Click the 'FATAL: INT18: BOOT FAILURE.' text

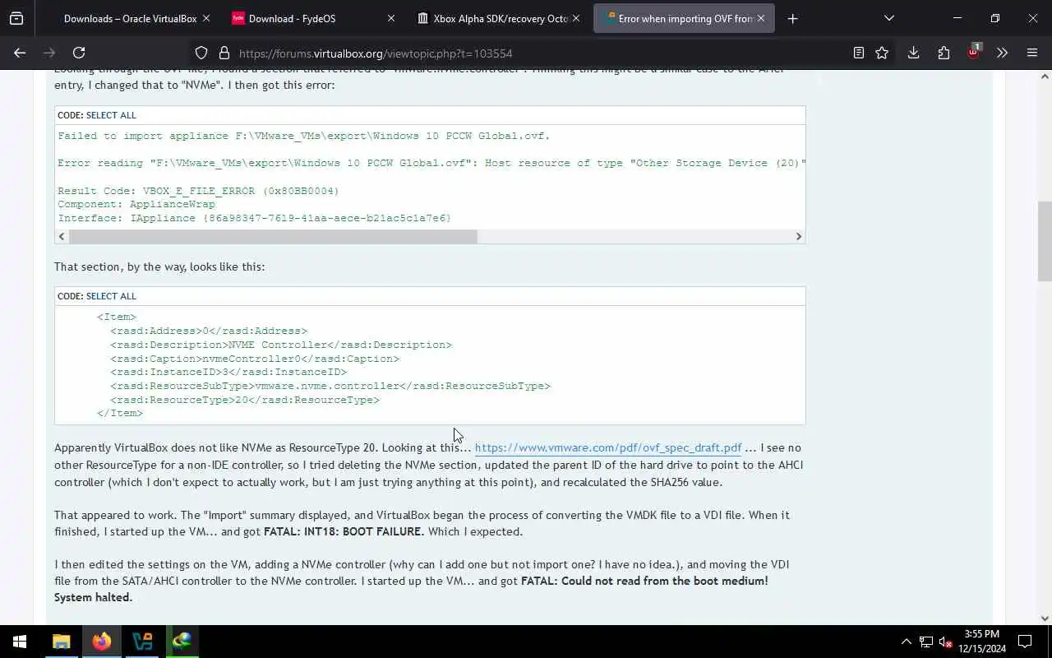click(344, 531)
